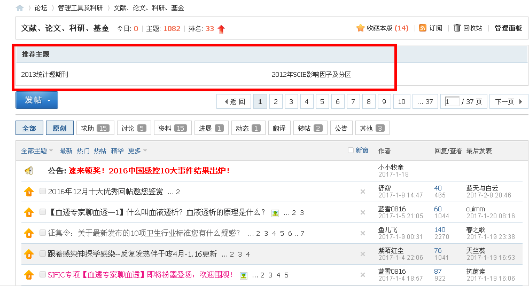The width and height of the screenshot is (529, 286).
Task: Click the image attachment icon on 血液透析 thread
Action: coord(275,213)
